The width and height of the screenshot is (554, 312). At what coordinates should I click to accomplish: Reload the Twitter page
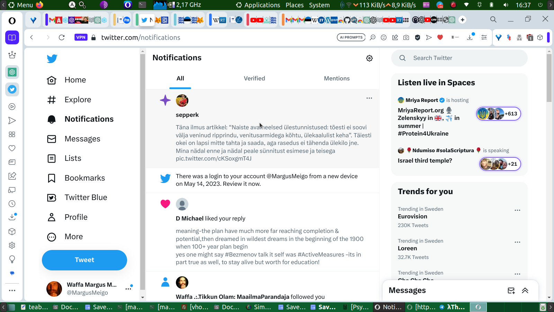(62, 37)
